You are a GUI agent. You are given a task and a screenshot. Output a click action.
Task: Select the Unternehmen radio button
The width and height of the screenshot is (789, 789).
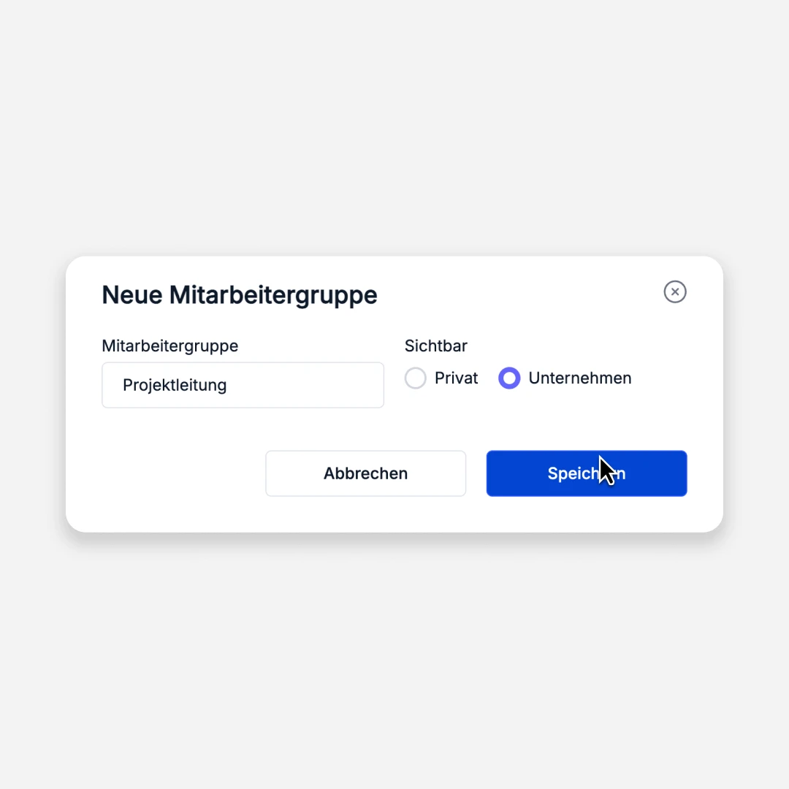(x=509, y=378)
